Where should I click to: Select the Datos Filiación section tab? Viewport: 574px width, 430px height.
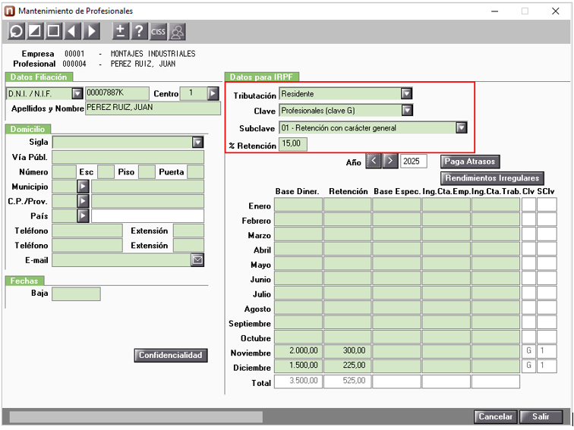pos(39,77)
